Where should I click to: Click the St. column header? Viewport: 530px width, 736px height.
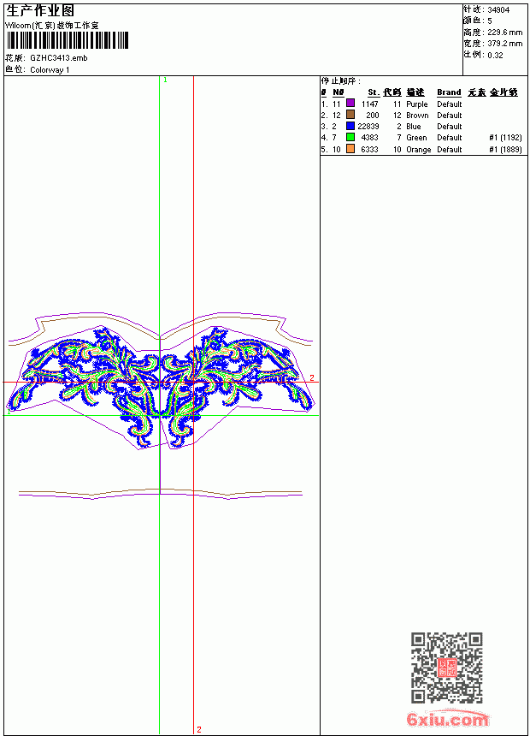pos(374,92)
